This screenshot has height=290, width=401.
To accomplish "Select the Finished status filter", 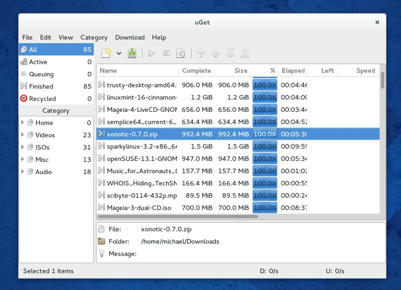I will 41,86.
